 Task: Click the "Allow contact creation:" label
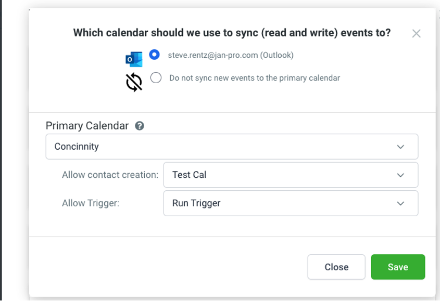[x=110, y=175]
